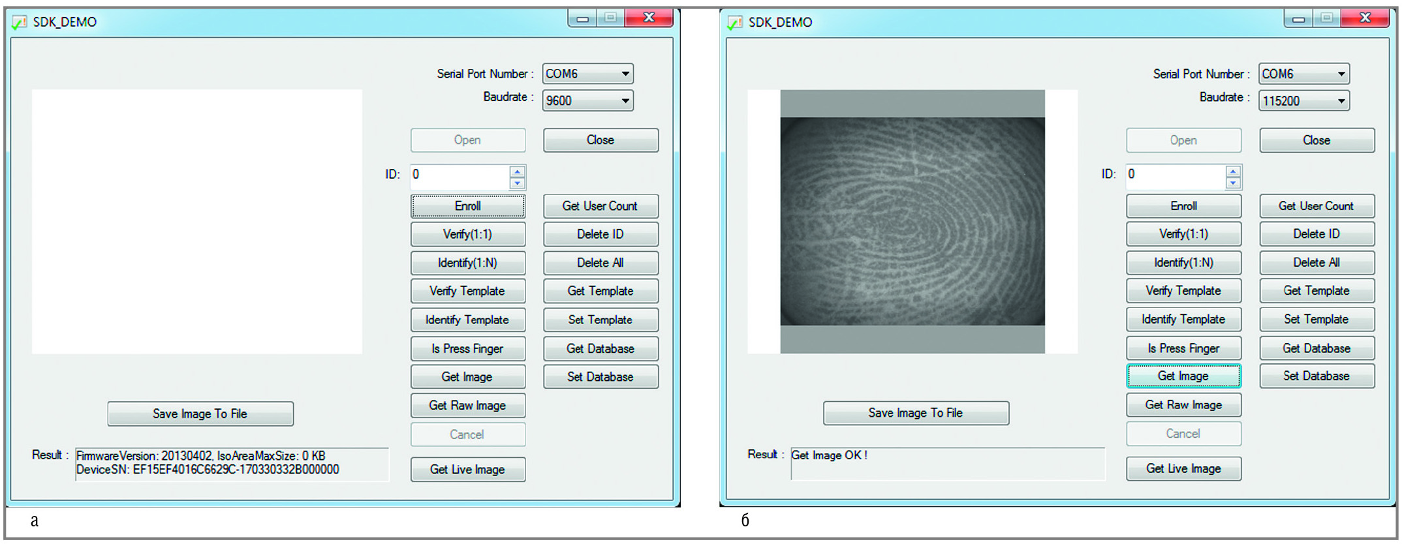
Task: Click SDK_DEMO app icon in fingerprint window title bar
Action: 735,23
